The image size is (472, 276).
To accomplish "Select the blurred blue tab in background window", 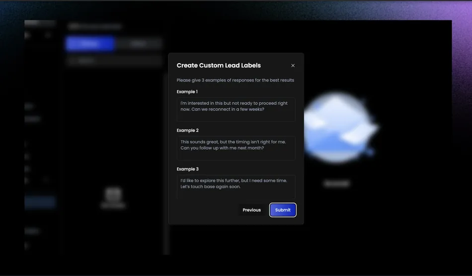I will point(90,44).
